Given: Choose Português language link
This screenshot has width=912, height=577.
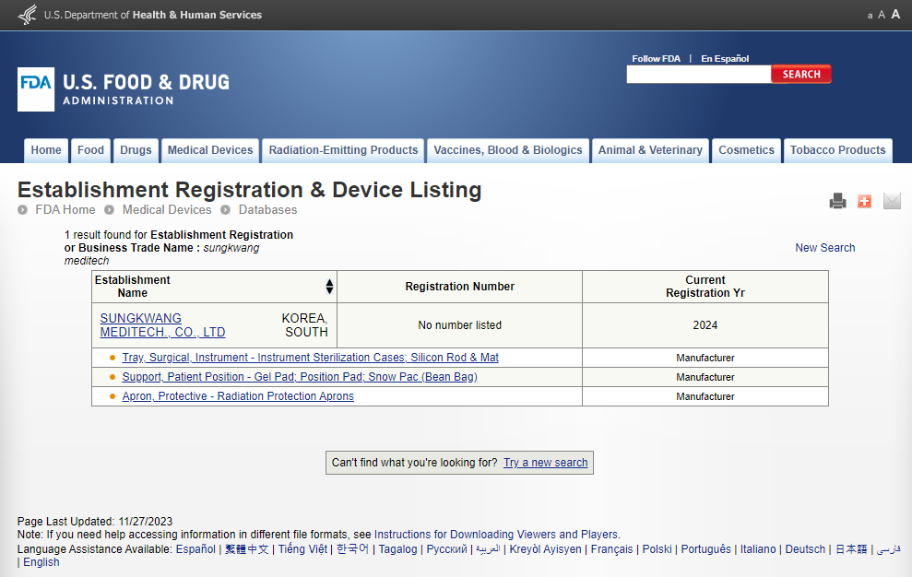Looking at the screenshot, I should (x=706, y=549).
